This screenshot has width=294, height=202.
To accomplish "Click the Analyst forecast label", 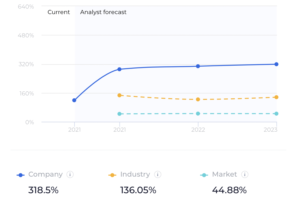I will 103,12.
